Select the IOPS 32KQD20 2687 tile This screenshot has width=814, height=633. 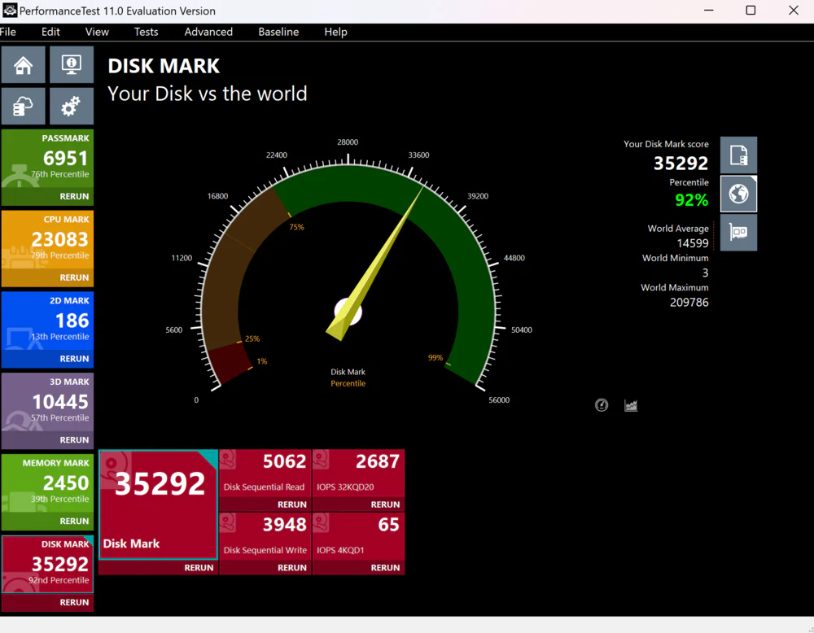pos(359,473)
